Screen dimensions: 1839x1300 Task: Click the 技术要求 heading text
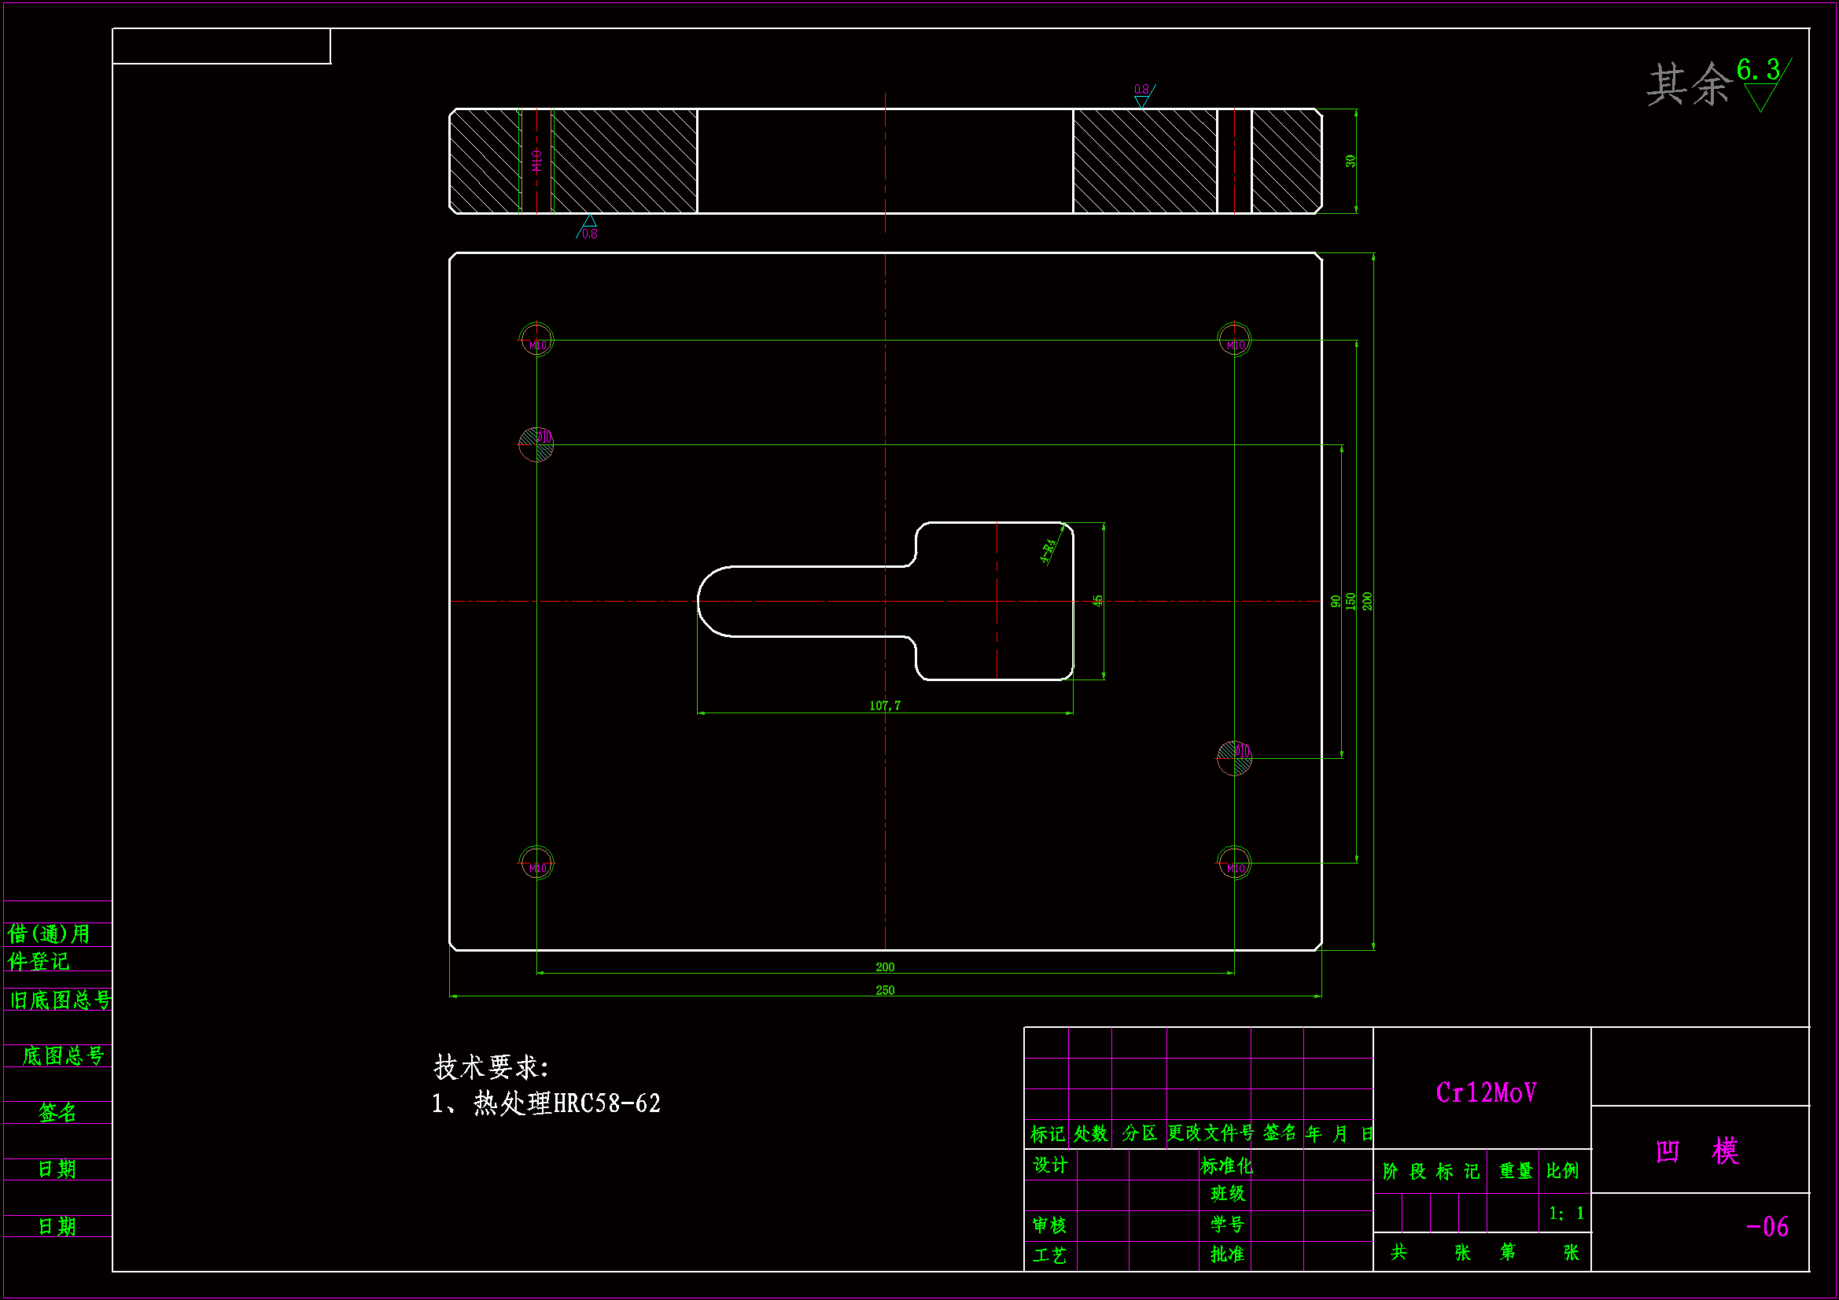pos(491,1067)
